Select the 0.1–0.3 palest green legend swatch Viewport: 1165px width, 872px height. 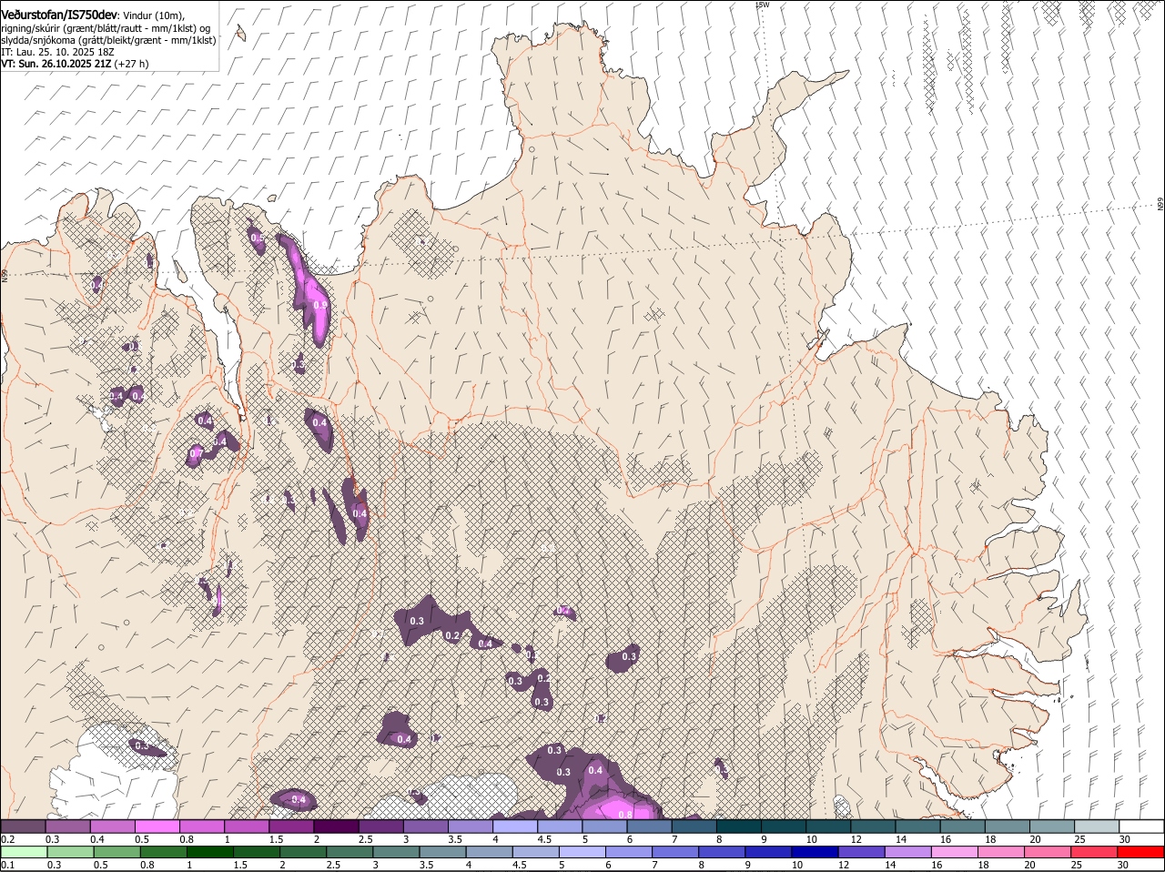23,853
